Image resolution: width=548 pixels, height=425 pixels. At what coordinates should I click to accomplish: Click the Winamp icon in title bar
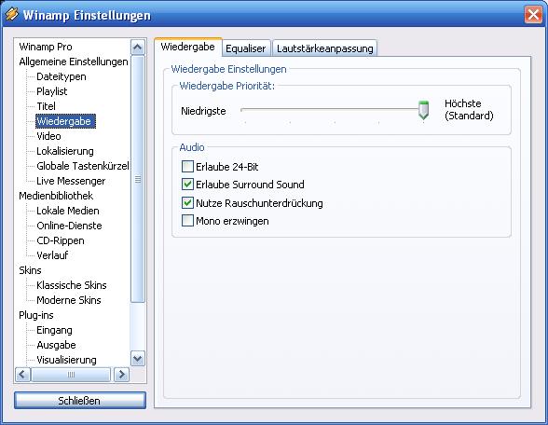pyautogui.click(x=11, y=15)
